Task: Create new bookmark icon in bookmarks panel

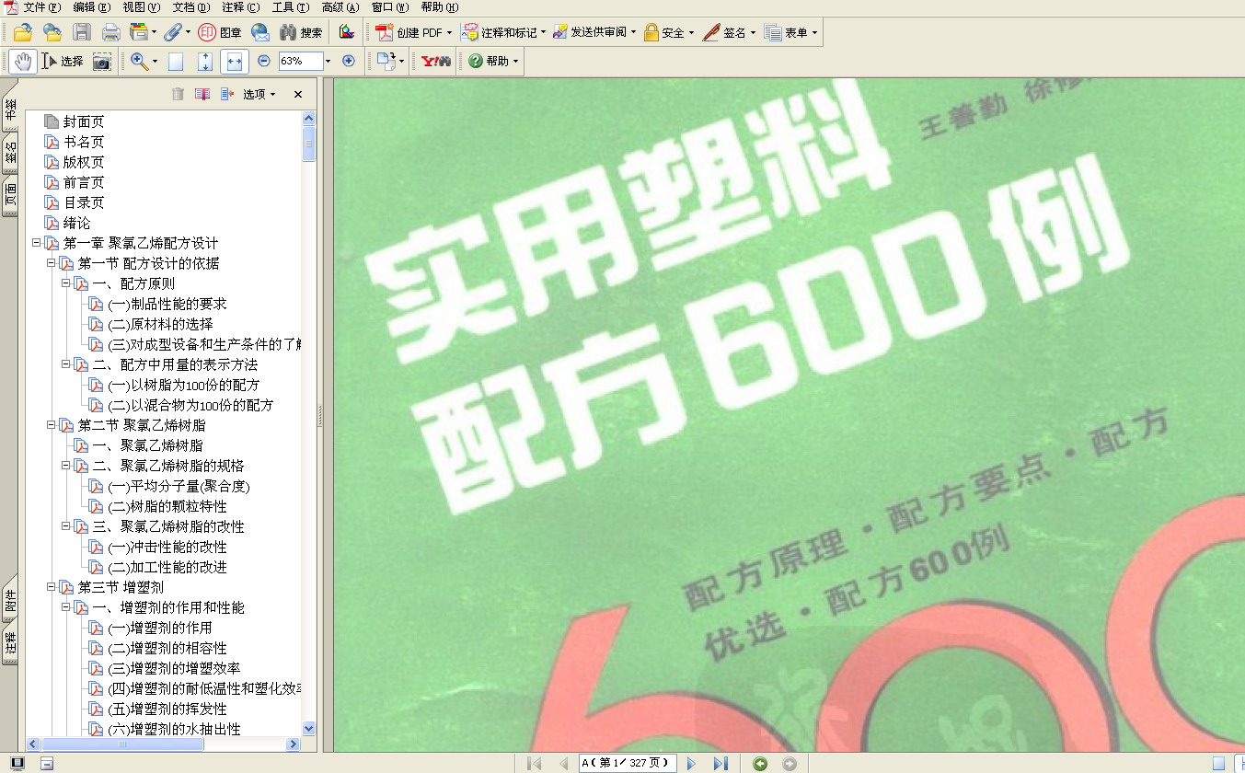Action: 202,94
